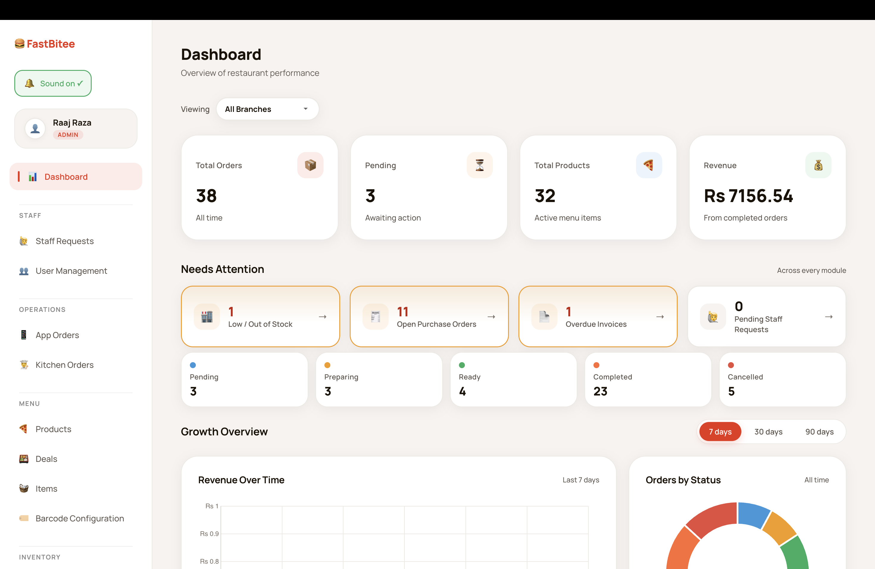Image resolution: width=875 pixels, height=569 pixels.
Task: Open the All Branches dropdown
Action: pos(268,109)
